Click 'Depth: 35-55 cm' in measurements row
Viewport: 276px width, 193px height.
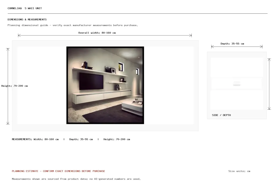(81, 139)
